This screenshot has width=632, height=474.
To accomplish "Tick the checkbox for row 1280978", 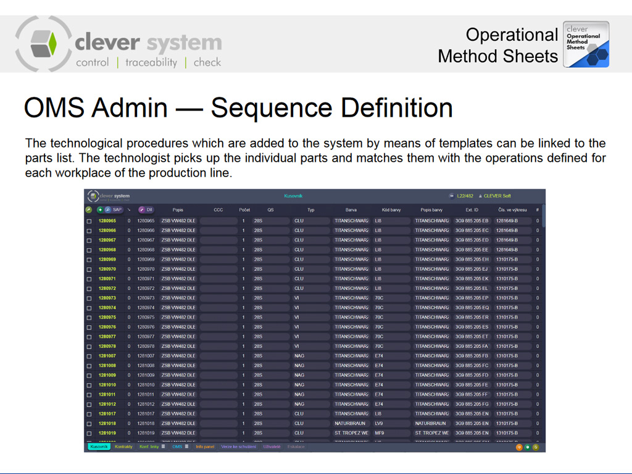I will (x=89, y=346).
